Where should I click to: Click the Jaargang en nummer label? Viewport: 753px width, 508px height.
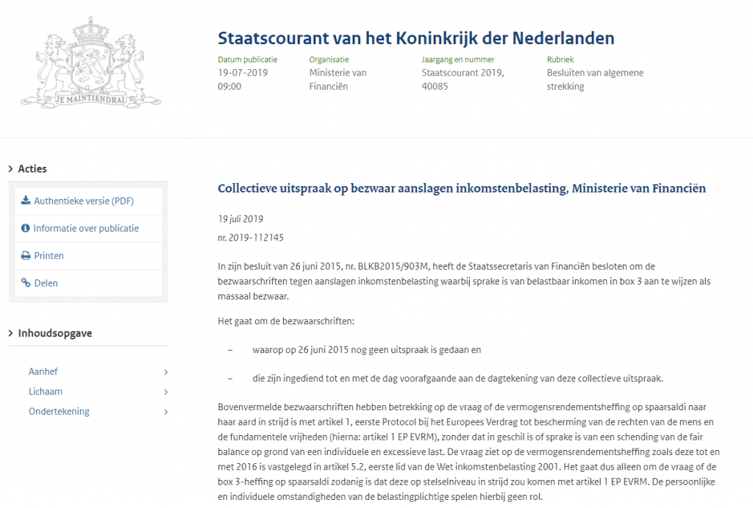click(x=457, y=60)
